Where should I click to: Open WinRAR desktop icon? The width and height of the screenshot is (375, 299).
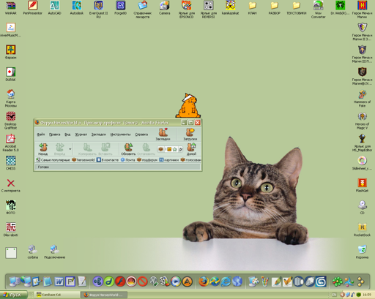(10, 7)
